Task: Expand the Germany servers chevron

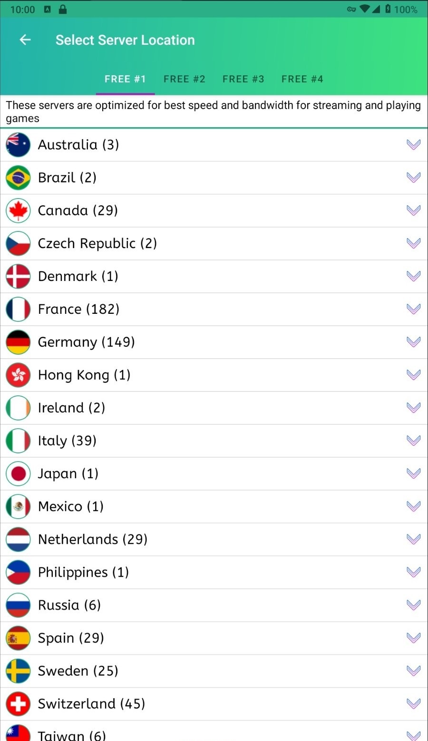Action: point(413,342)
